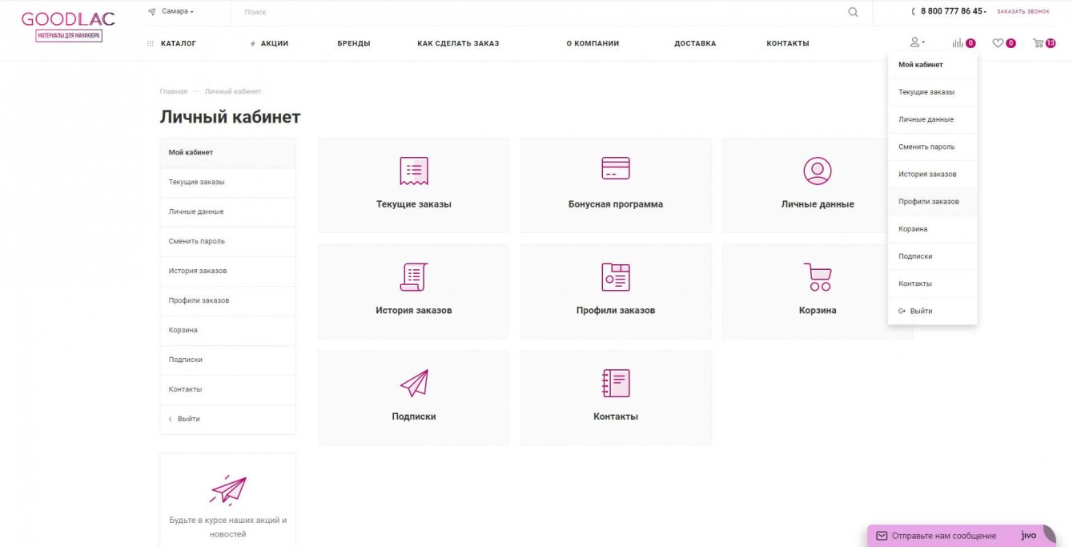This screenshot has width=1073, height=547.
Task: Choose Подписки in the account dropdown
Action: [933, 256]
